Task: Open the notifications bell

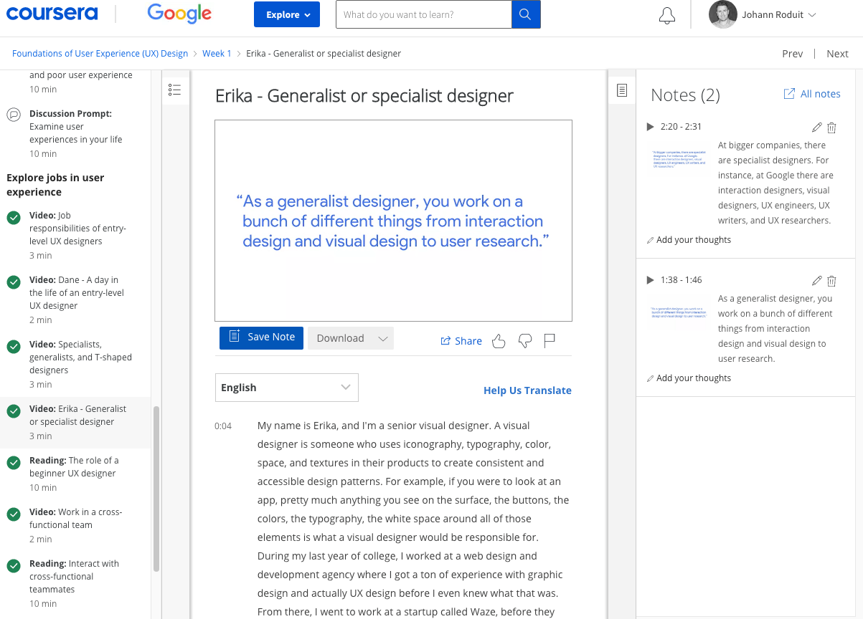Action: (x=667, y=16)
